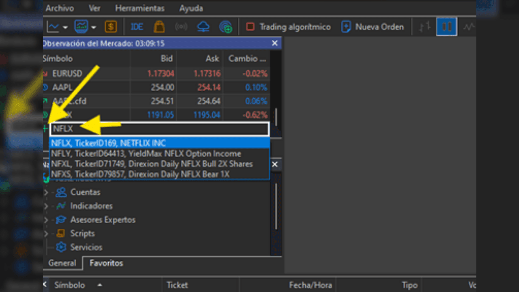The height and width of the screenshot is (292, 519).
Task: Switch to the Favoritos tab
Action: (106, 263)
